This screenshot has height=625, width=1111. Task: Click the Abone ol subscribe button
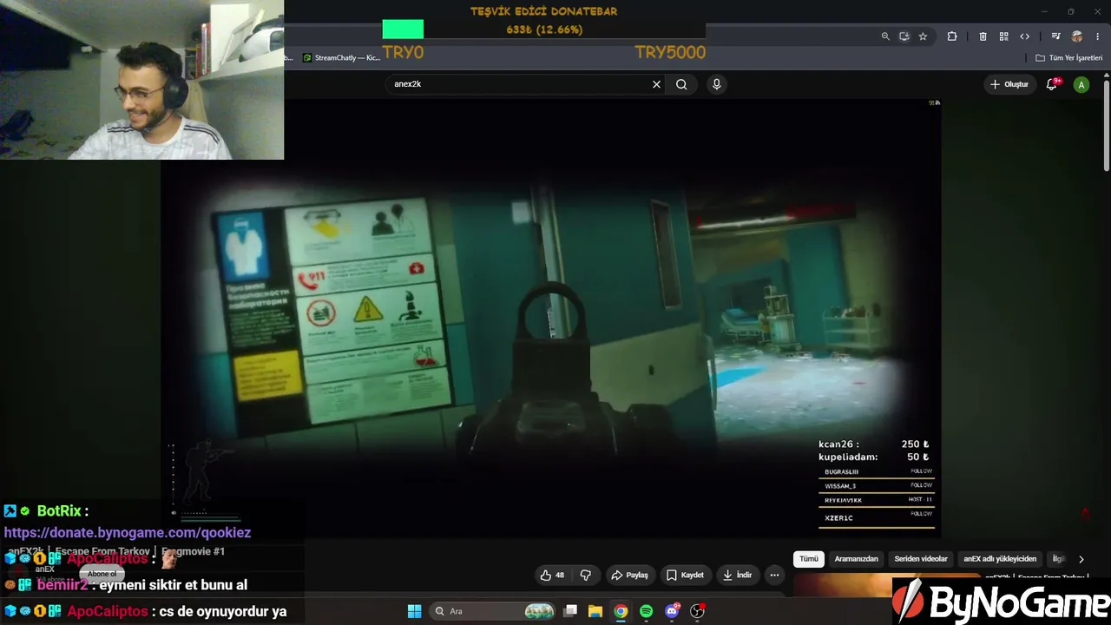pyautogui.click(x=102, y=574)
